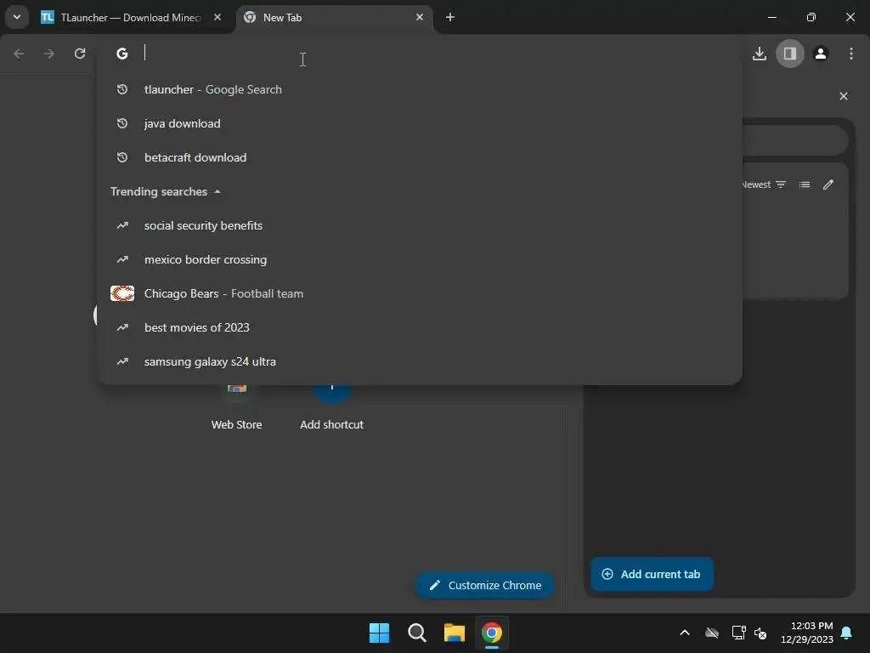The image size is (870, 653).
Task: Click the trending arrow icon beside samsung galaxy
Action: (122, 361)
